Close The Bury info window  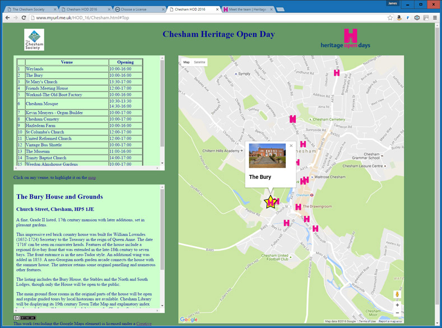coord(291,146)
